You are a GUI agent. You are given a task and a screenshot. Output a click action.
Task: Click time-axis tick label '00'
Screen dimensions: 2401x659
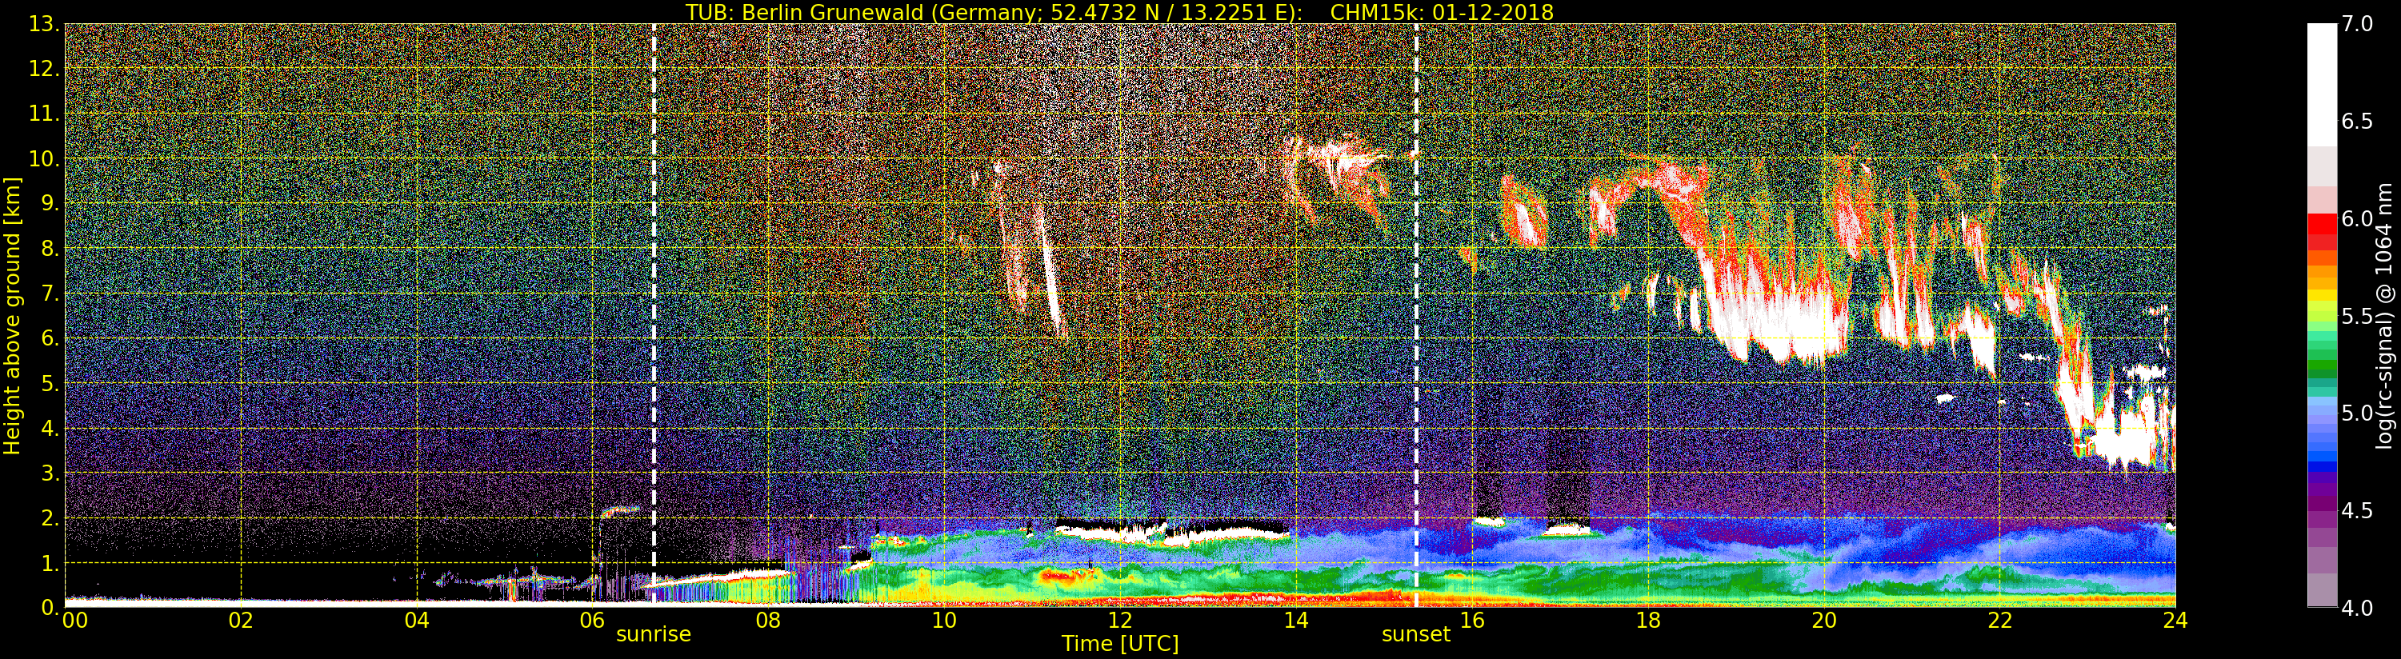[x=74, y=620]
